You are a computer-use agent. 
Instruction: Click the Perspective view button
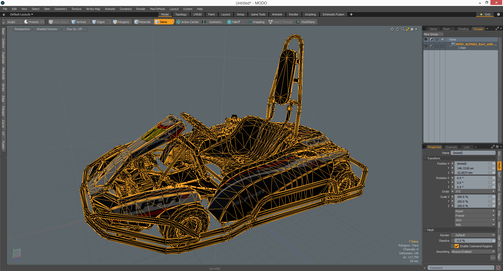pos(22,29)
